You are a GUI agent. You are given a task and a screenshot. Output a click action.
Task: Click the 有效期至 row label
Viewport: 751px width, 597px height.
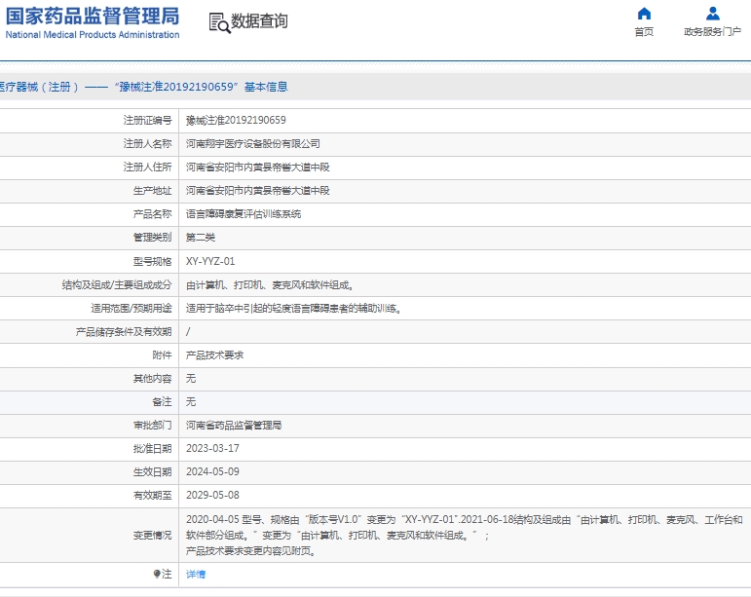(152, 496)
